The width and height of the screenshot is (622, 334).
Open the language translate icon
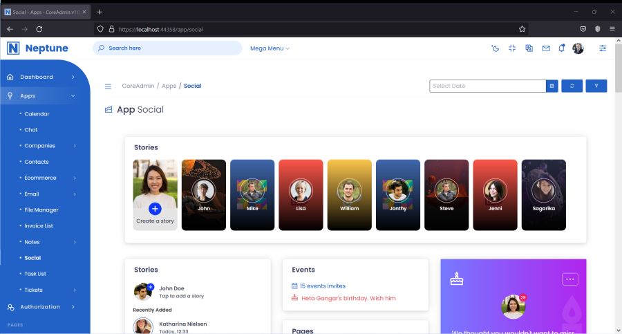529,48
